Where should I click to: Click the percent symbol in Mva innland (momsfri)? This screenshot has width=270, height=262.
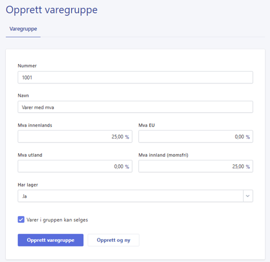(248, 167)
